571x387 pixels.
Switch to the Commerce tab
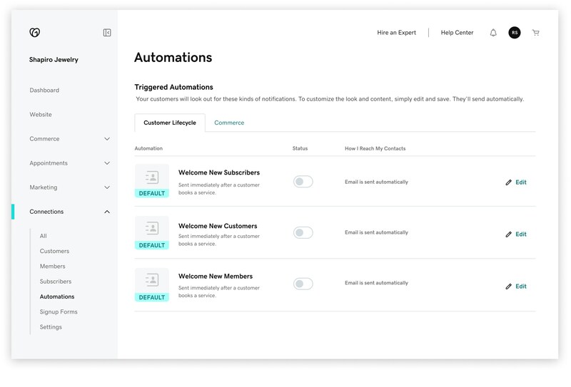tap(229, 123)
